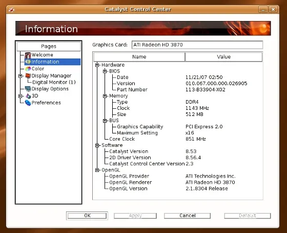Click the value 851 MHz
This screenshot has height=233, width=287.
(x=196, y=139)
